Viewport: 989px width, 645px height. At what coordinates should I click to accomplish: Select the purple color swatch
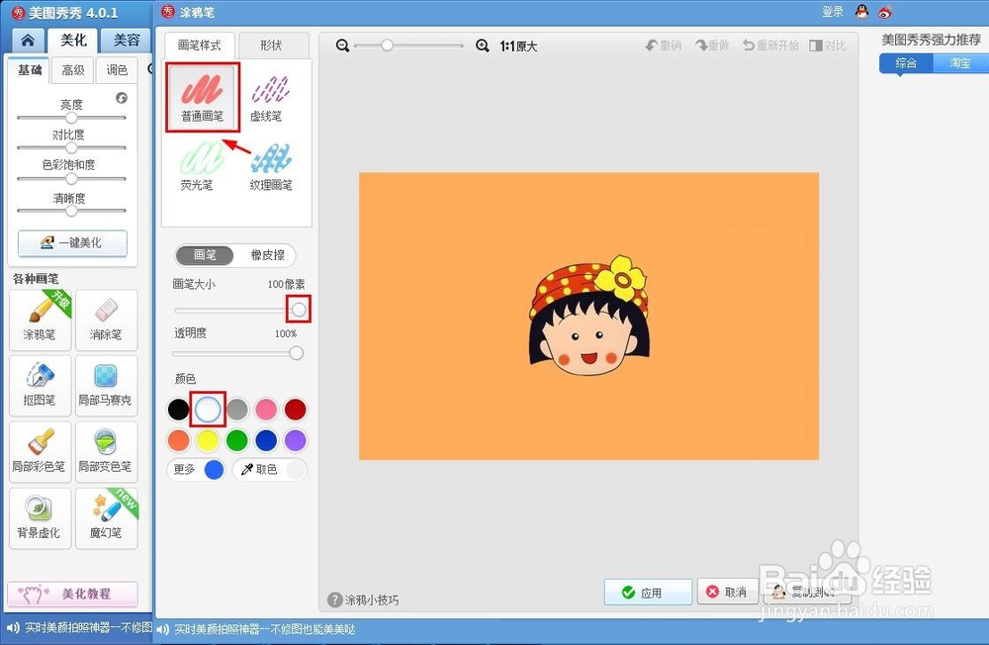295,440
